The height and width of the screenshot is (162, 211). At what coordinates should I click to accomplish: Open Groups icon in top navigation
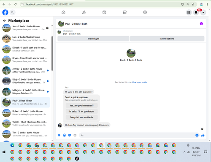click(x=145, y=13)
